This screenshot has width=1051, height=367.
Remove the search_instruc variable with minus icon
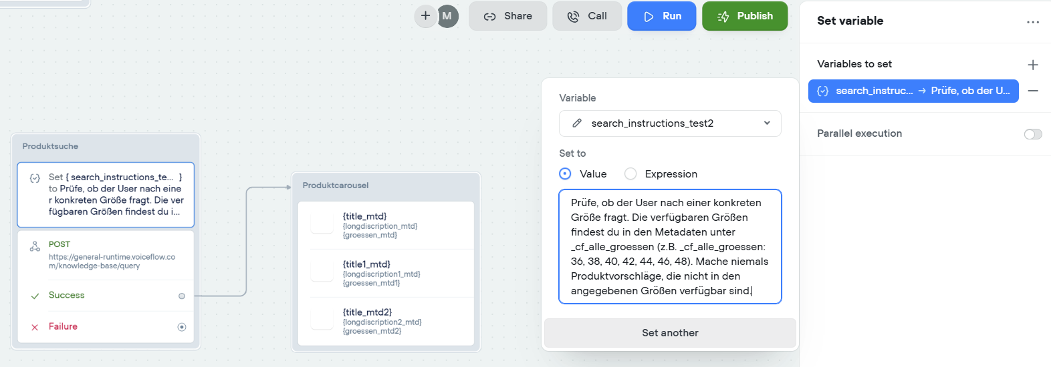coord(1033,91)
